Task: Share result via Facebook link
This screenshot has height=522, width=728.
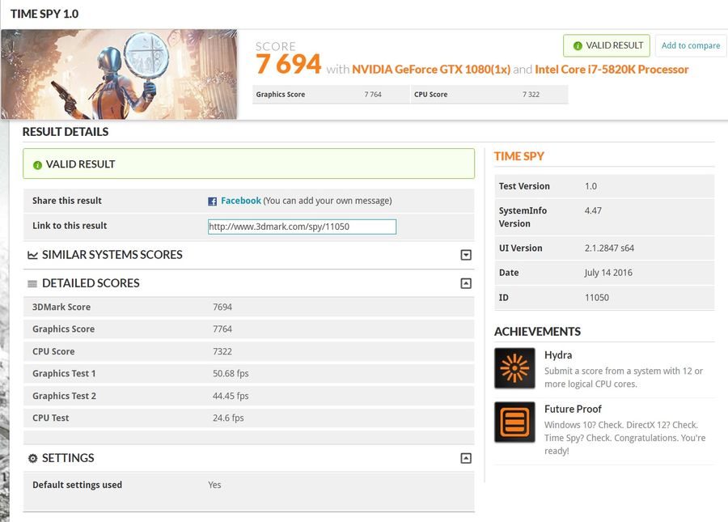Action: tap(241, 201)
